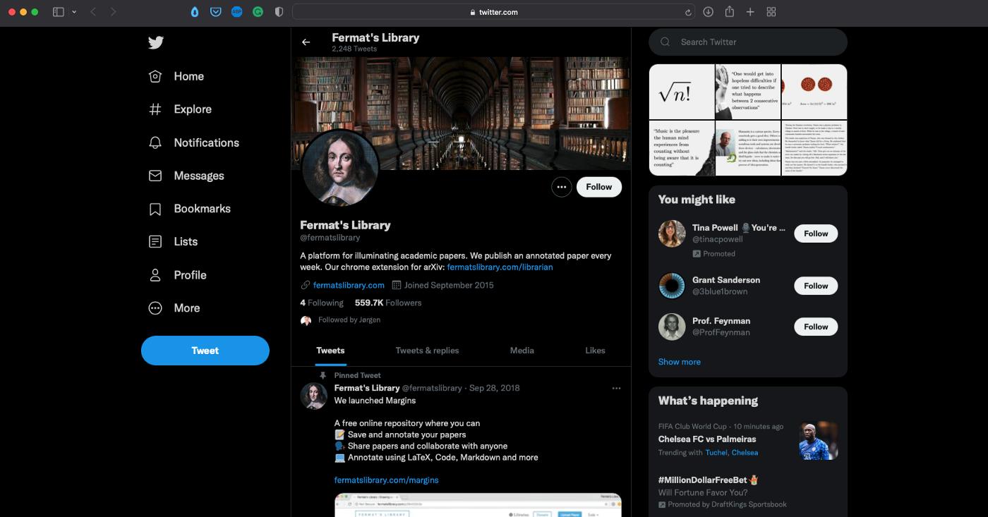Open Safari tab overview grid icon
The width and height of the screenshot is (988, 517).
click(771, 12)
